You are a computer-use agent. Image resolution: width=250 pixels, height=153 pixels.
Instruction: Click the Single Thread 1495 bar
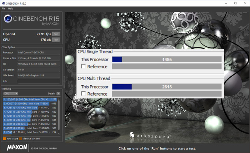click(x=167, y=60)
